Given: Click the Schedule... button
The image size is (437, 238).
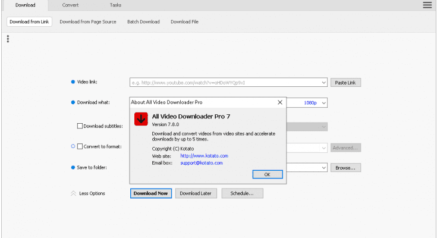Looking at the screenshot, I should tap(242, 193).
